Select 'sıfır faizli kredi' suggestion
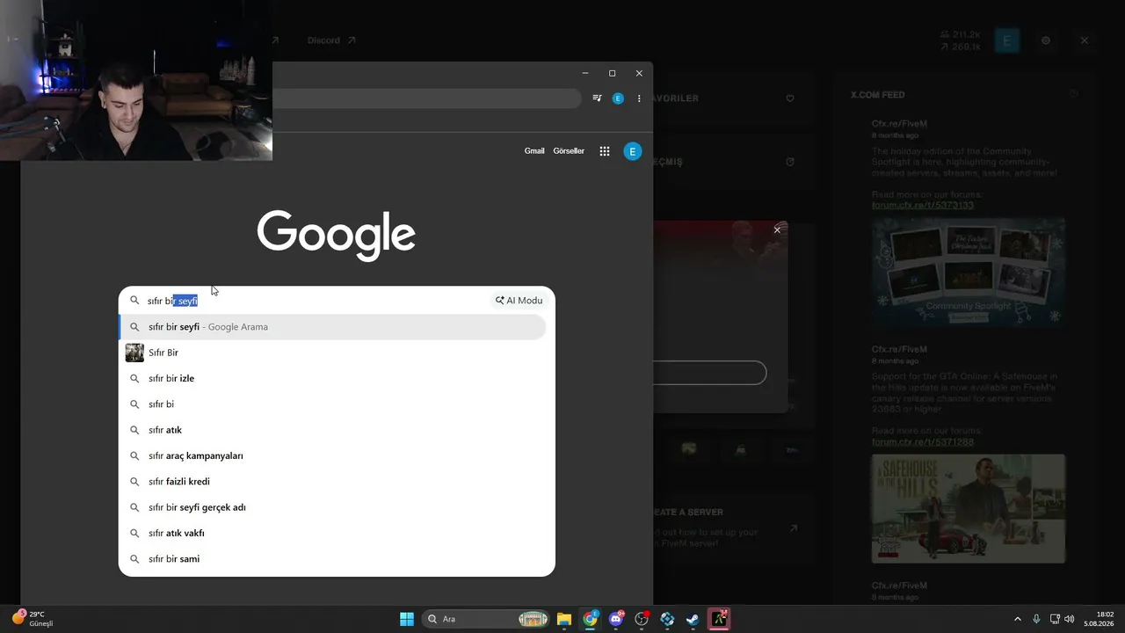 tap(332, 482)
